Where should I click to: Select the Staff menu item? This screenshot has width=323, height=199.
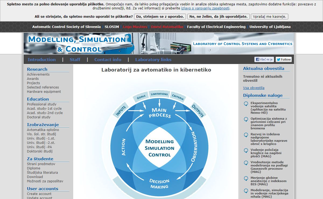click(75, 59)
